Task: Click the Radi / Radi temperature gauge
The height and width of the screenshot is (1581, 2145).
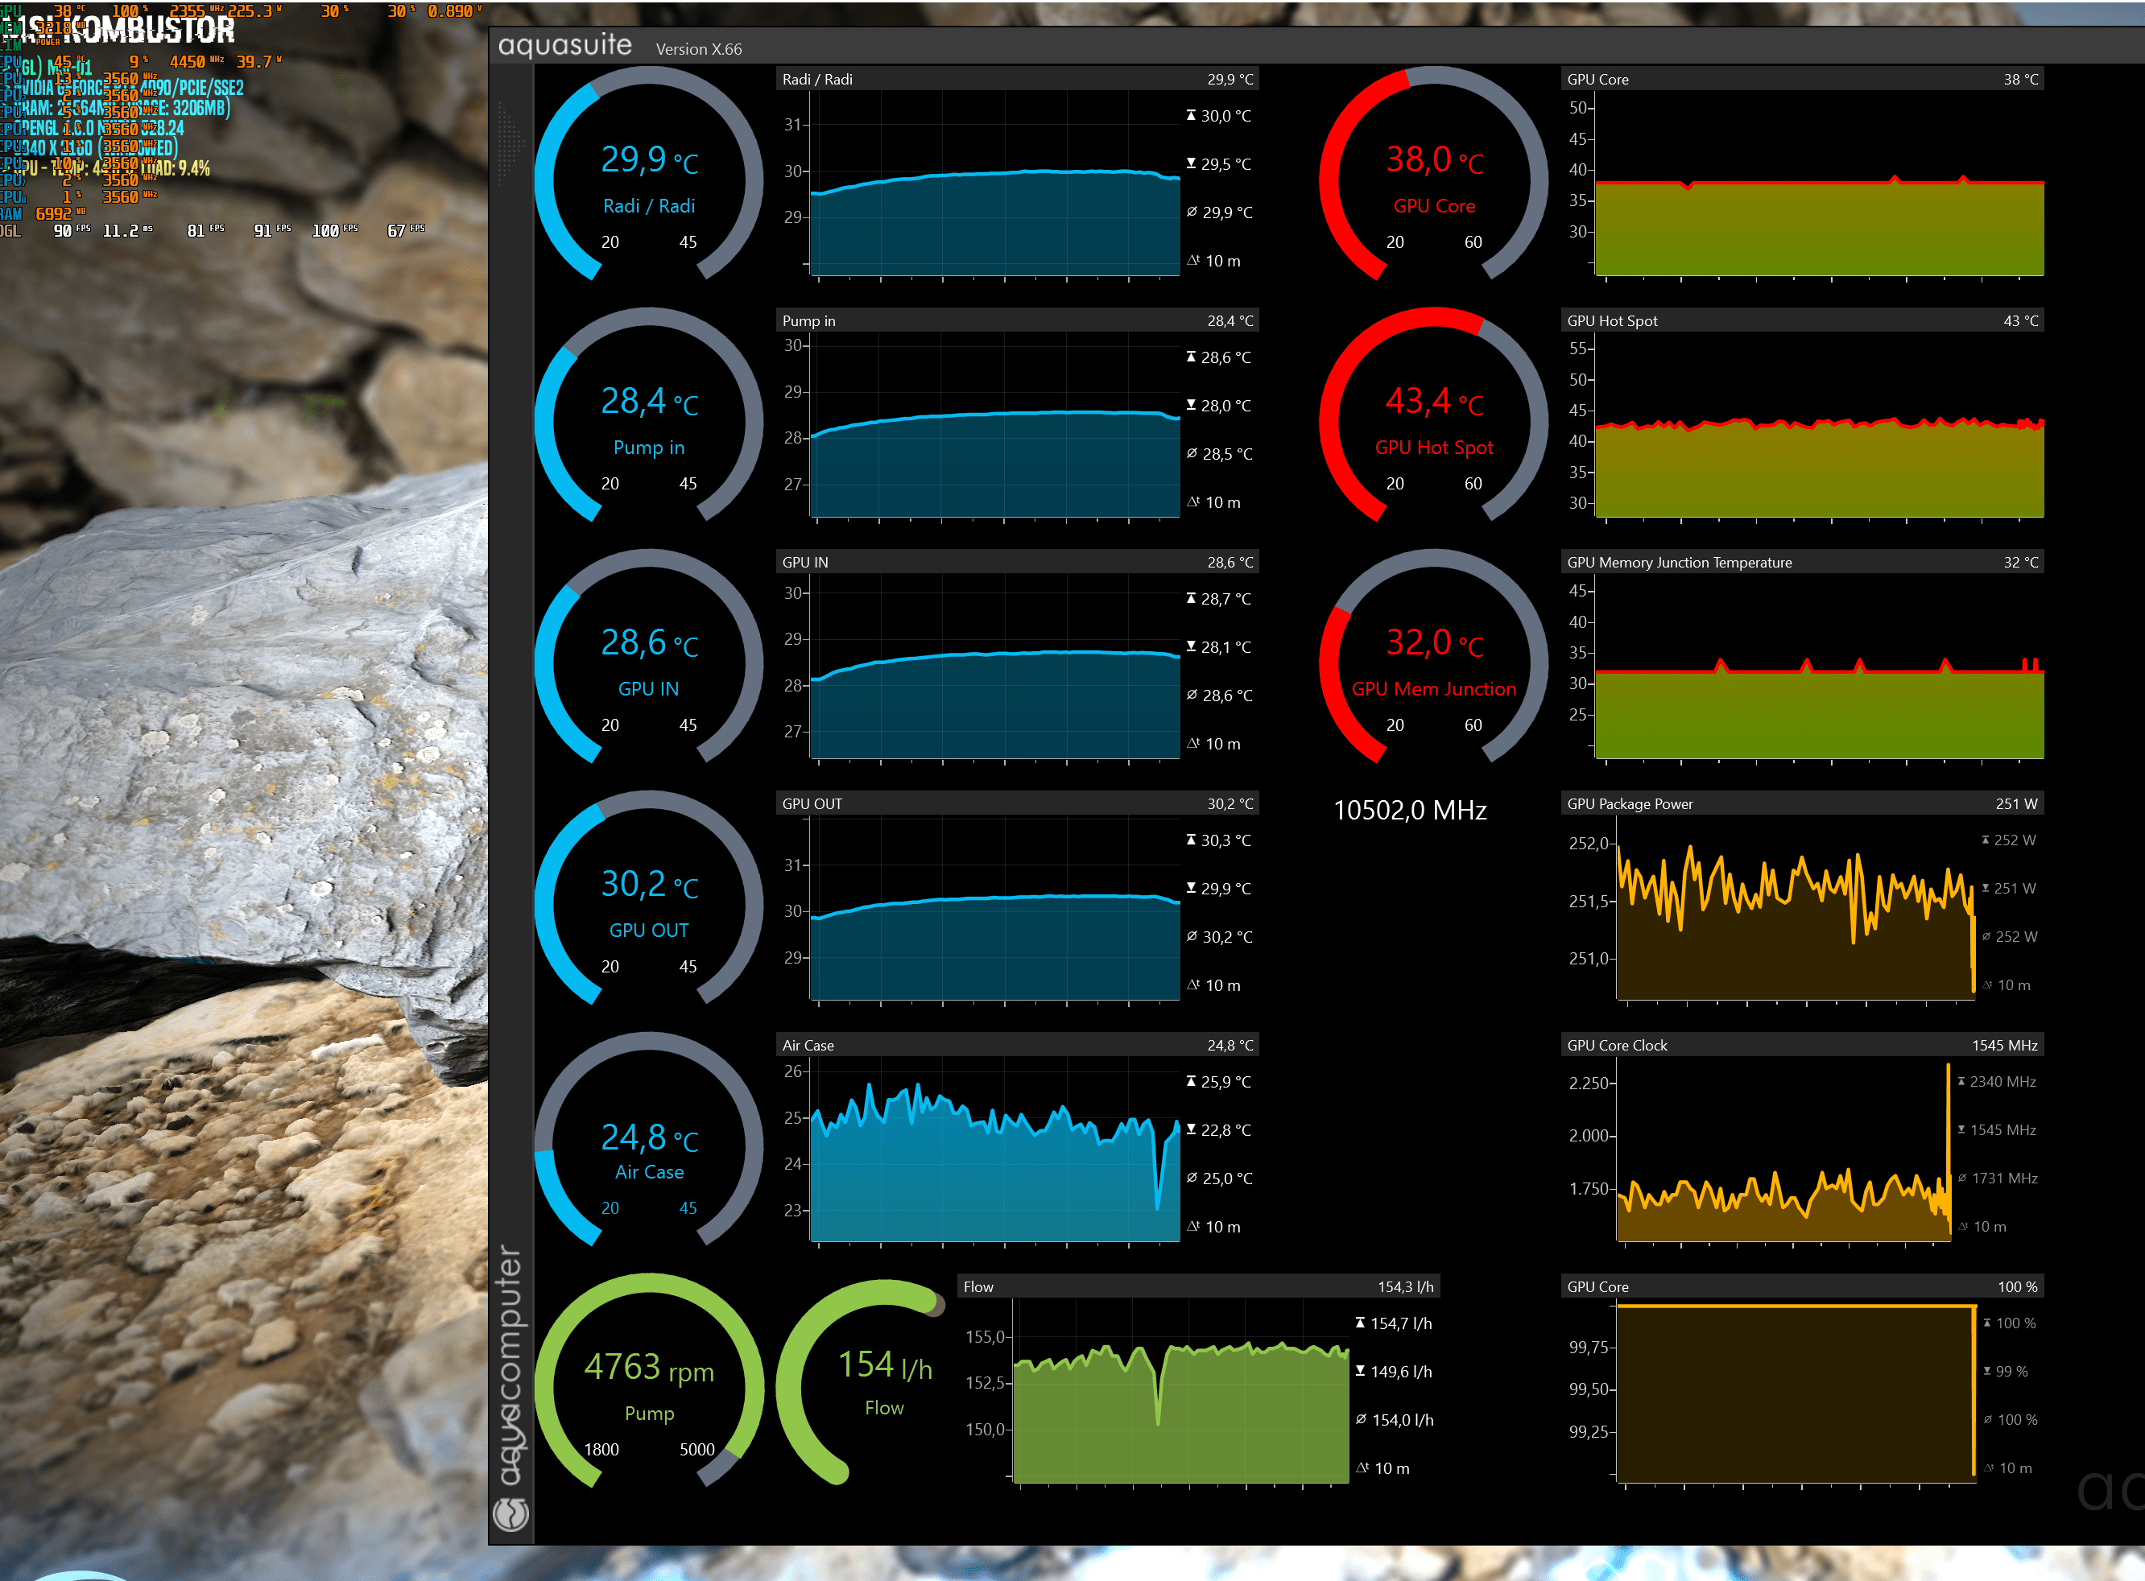Action: click(x=649, y=180)
